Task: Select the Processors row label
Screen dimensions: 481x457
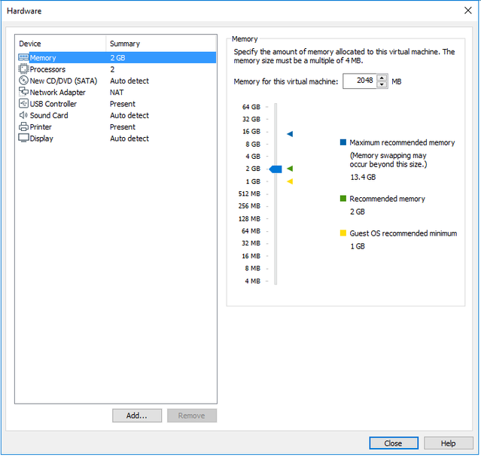Action: (x=47, y=69)
